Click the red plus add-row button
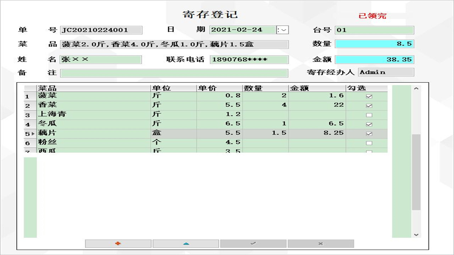 [118, 244]
